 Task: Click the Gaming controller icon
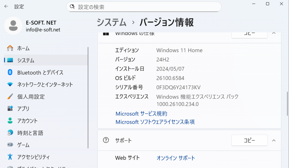(10, 145)
